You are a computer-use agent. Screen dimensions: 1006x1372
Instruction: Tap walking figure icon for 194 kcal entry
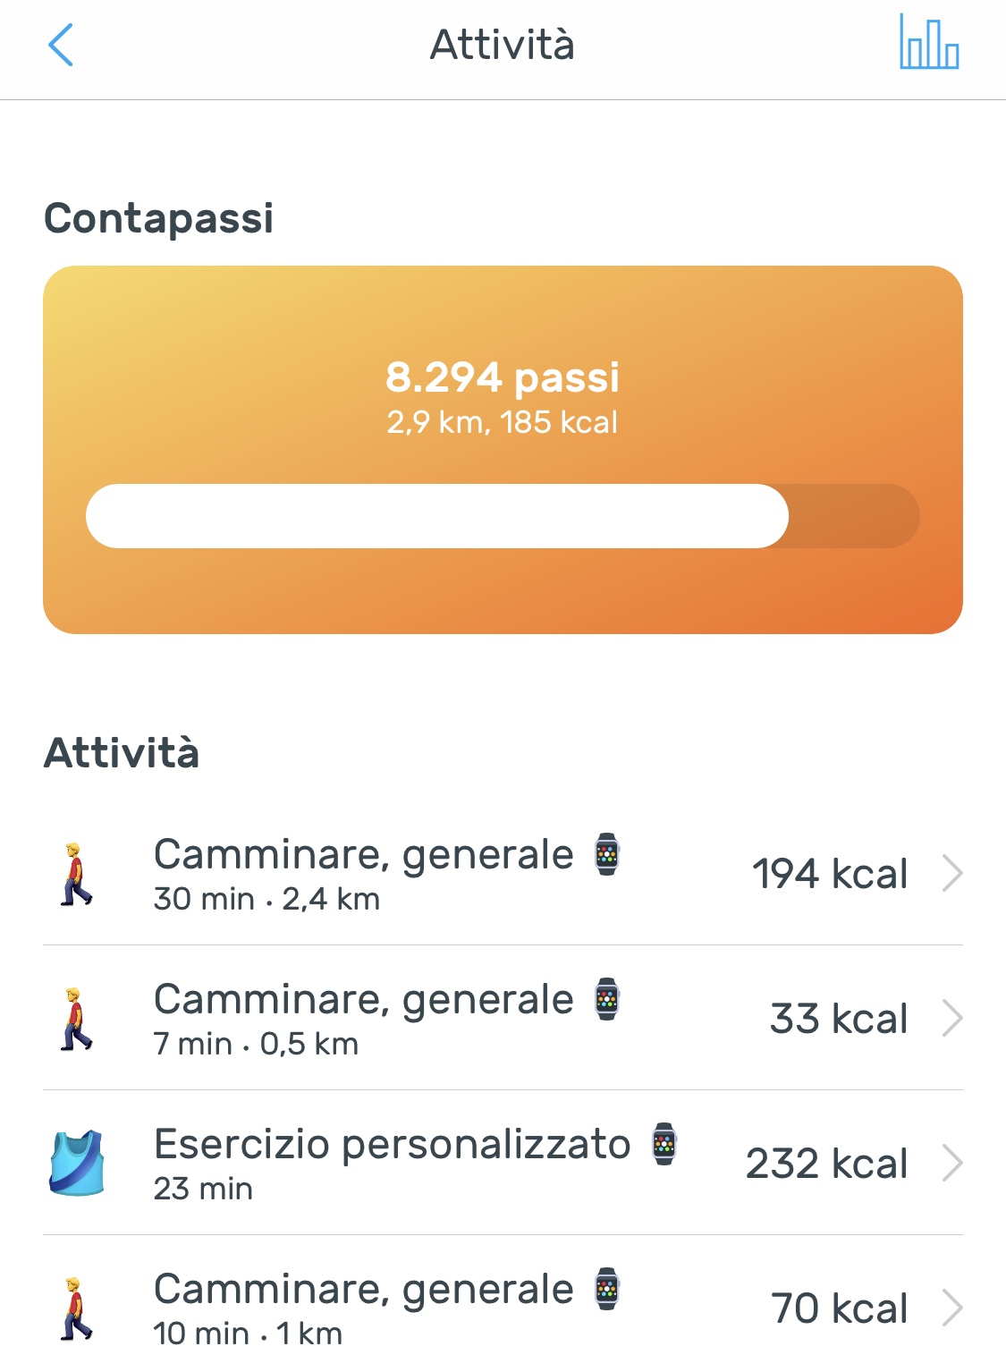(x=76, y=874)
